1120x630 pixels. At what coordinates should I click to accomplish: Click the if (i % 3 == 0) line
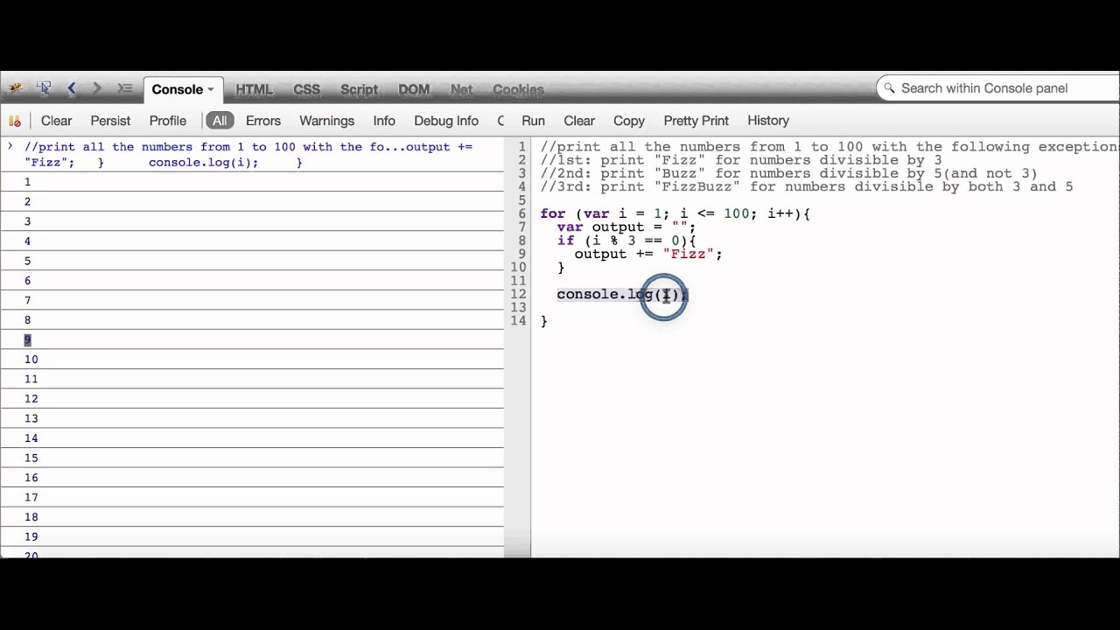[626, 241]
